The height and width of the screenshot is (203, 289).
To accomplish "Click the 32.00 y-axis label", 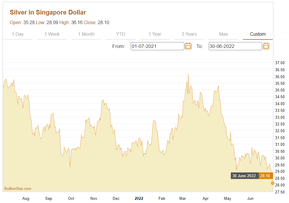I will click(x=280, y=131).
